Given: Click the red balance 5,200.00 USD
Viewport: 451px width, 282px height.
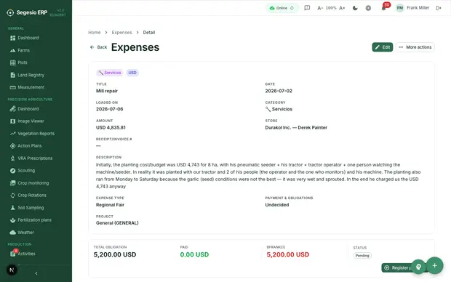Looking at the screenshot, I should click(287, 254).
